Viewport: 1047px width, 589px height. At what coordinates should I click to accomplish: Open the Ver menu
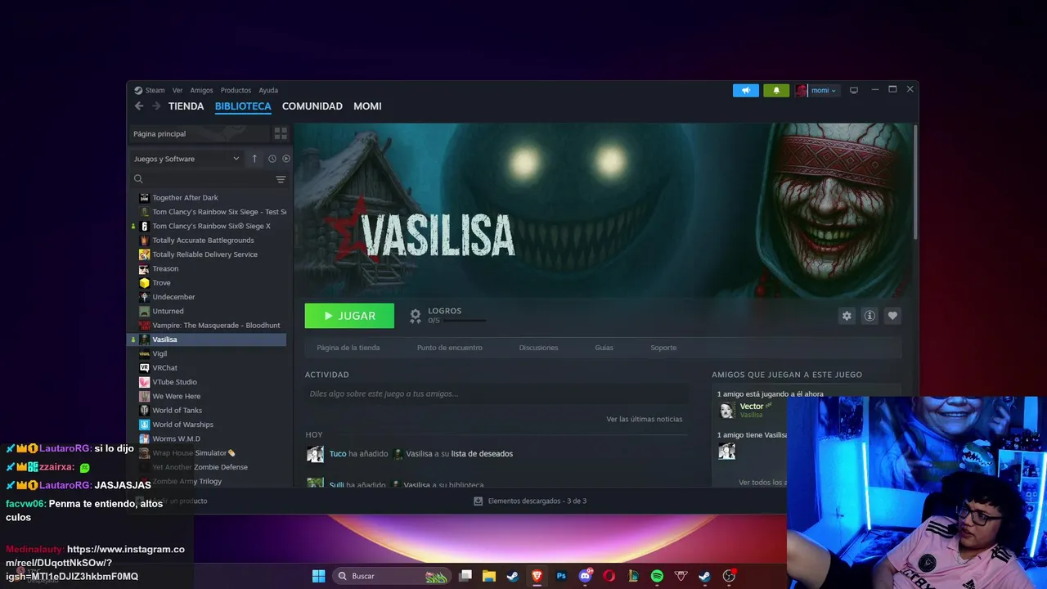click(177, 90)
